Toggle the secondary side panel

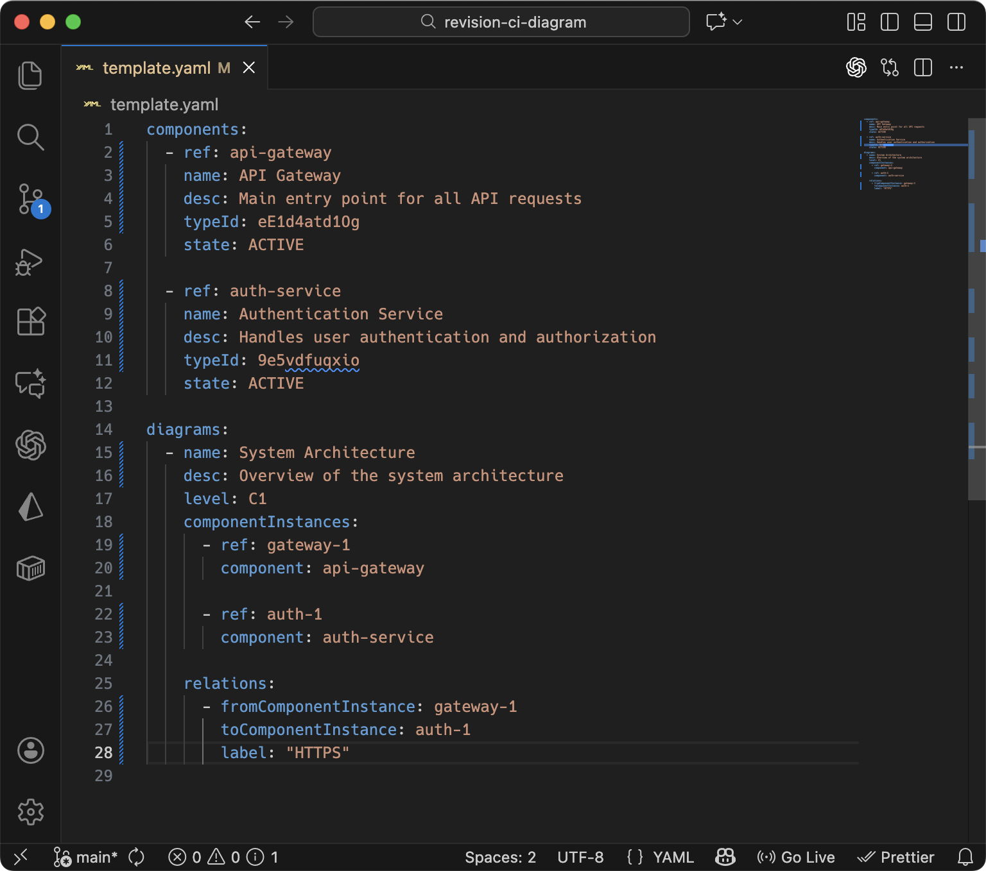(x=956, y=21)
